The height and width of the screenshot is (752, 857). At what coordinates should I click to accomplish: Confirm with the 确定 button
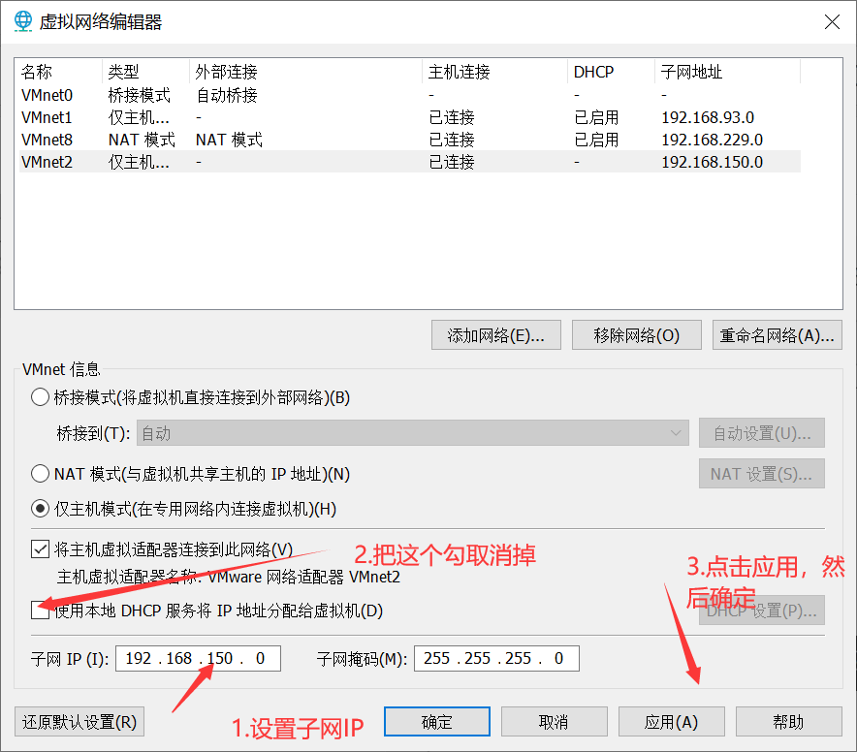(436, 722)
